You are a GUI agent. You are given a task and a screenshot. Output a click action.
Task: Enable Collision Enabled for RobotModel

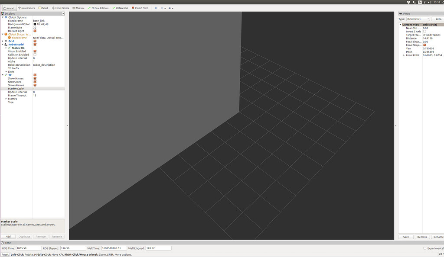(35, 55)
